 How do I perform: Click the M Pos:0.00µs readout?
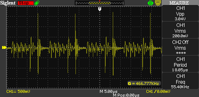pos(126,95)
